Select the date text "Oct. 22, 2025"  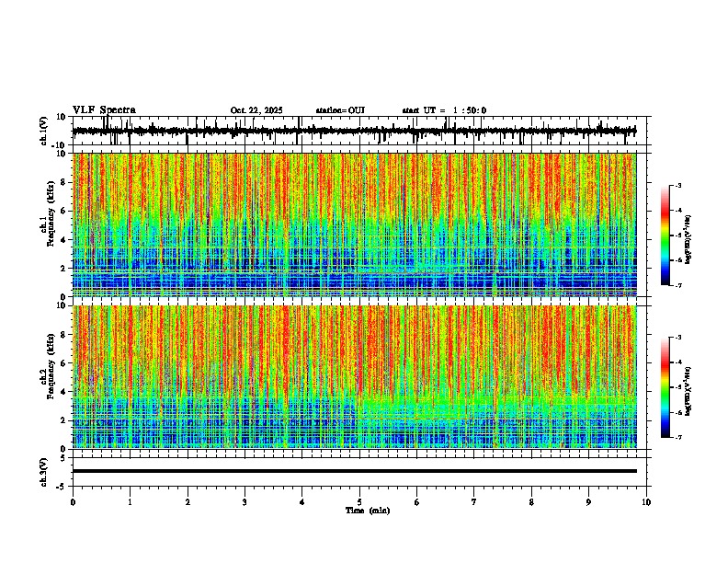256,110
